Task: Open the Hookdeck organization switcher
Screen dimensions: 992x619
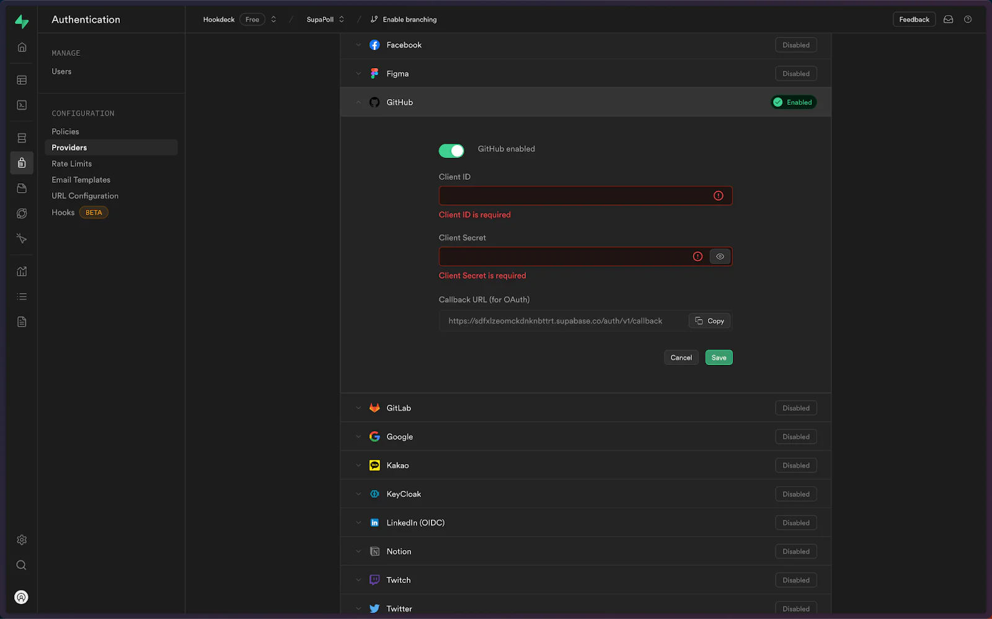Action: pyautogui.click(x=273, y=19)
